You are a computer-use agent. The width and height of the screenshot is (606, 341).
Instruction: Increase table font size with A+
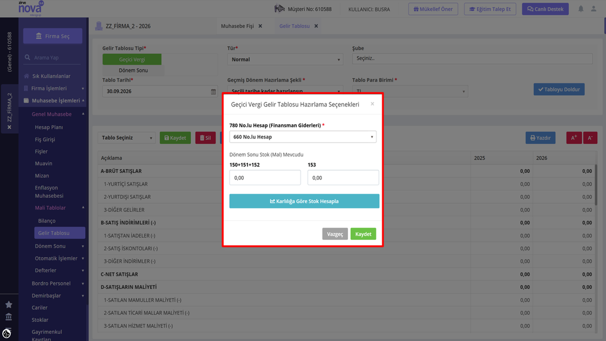point(574,137)
